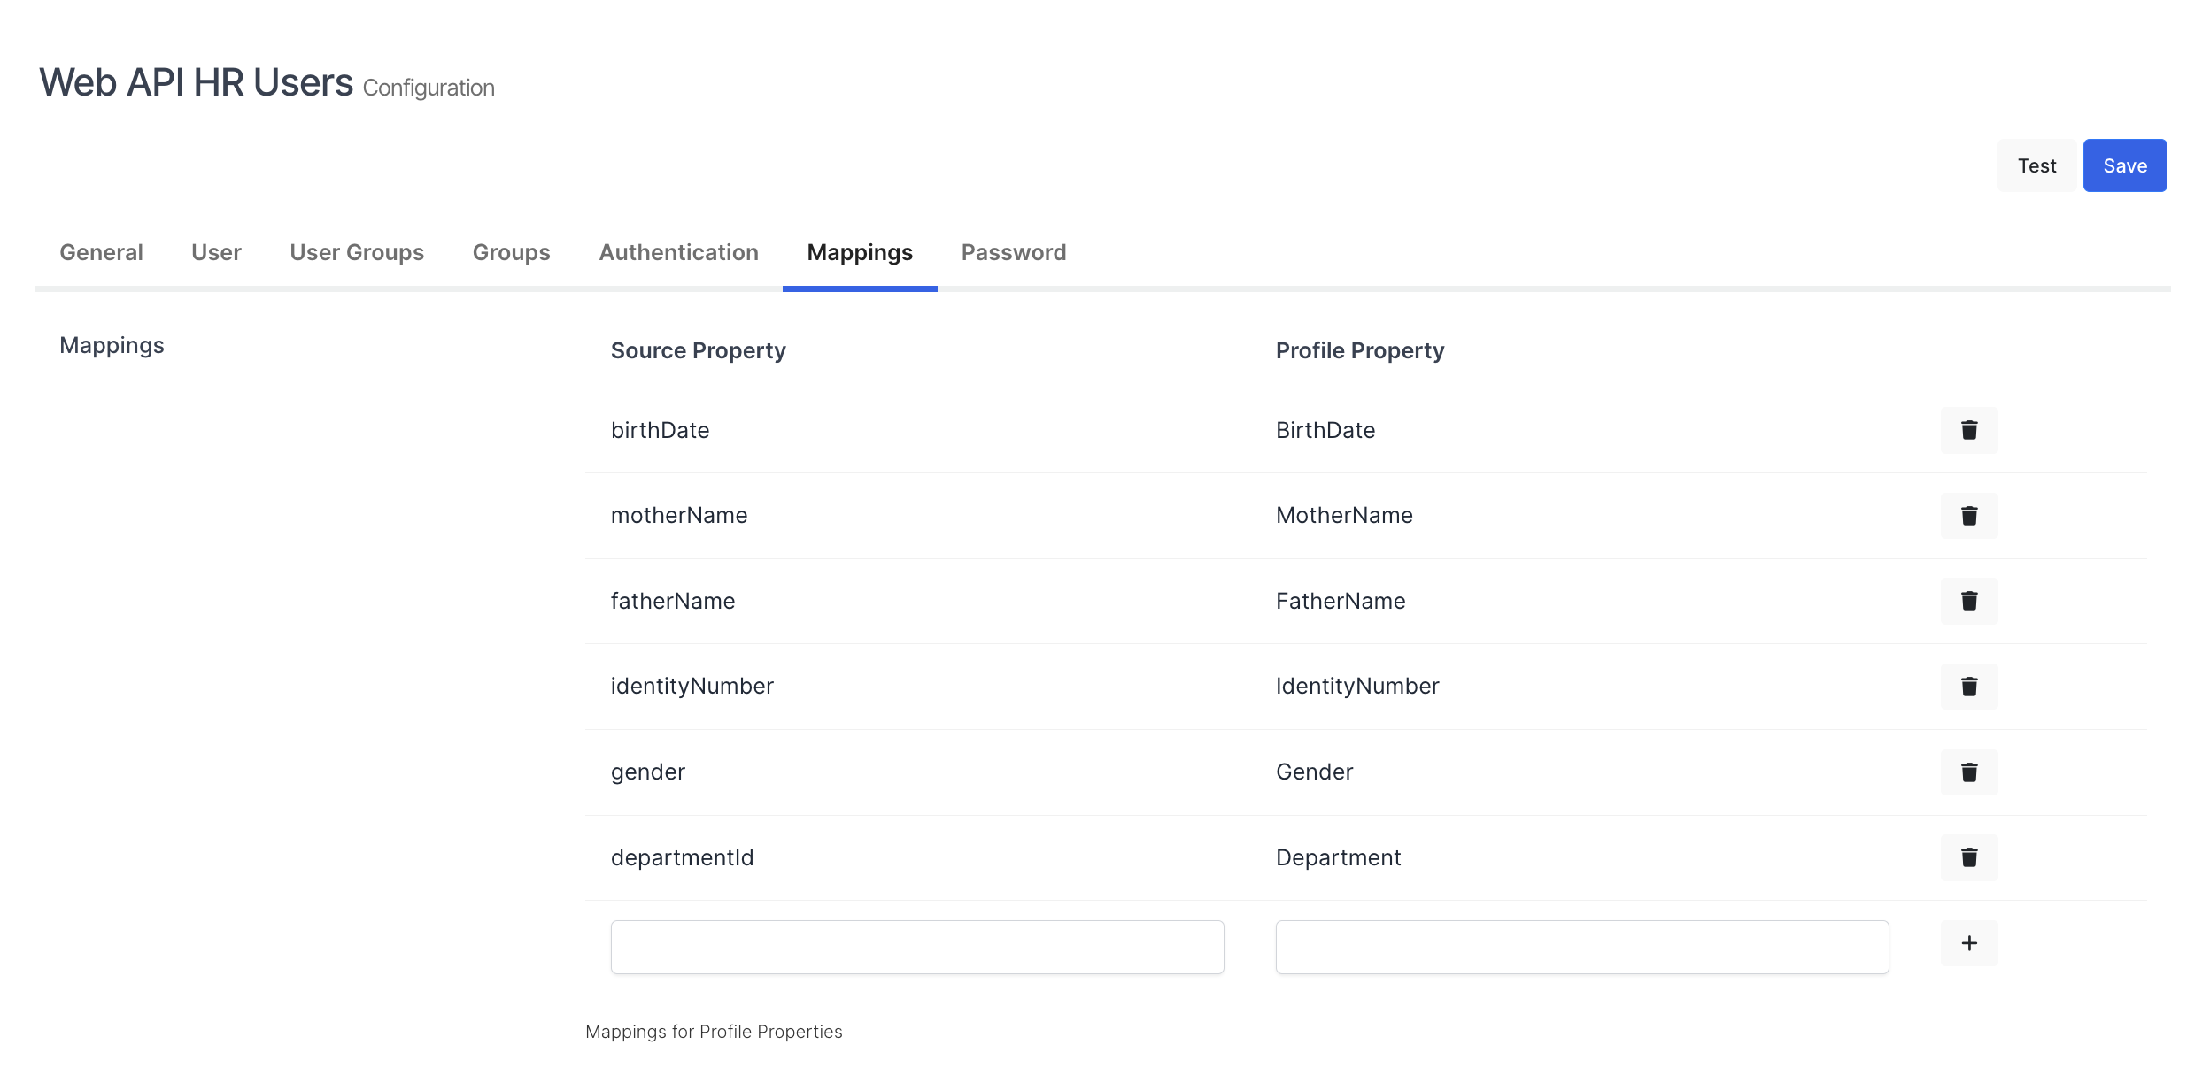Switch to the Password tab
Viewport: 2210px width, 1083px height.
click(1014, 253)
